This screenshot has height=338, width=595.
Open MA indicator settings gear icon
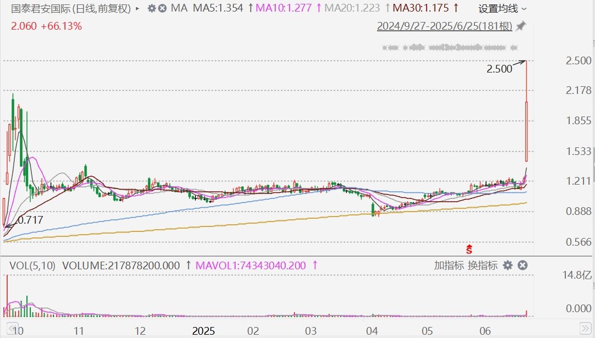click(152, 8)
